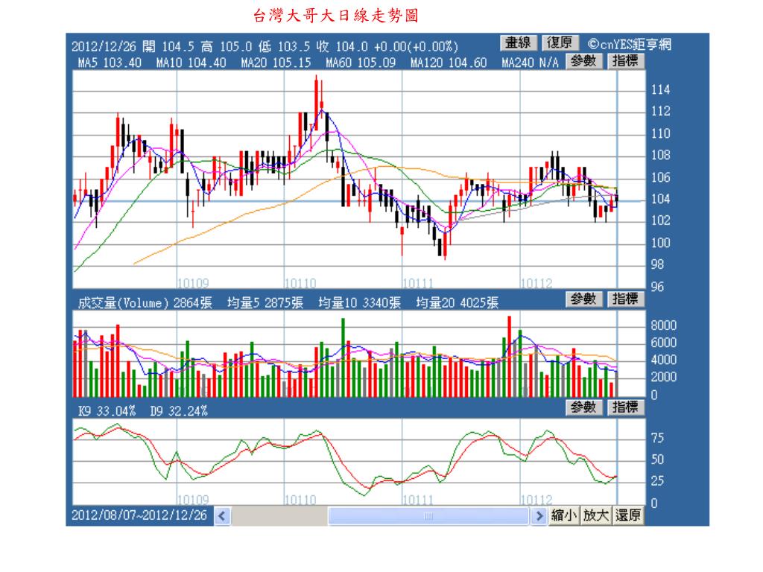
Task: Click the 開 104.5 opening price
Action: coord(168,47)
